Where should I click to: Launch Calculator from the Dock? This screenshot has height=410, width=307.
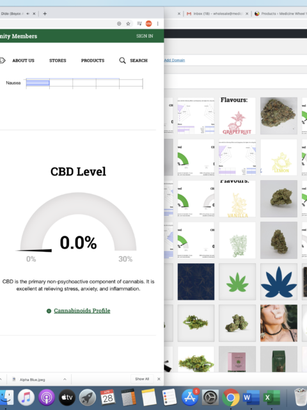tap(129, 397)
